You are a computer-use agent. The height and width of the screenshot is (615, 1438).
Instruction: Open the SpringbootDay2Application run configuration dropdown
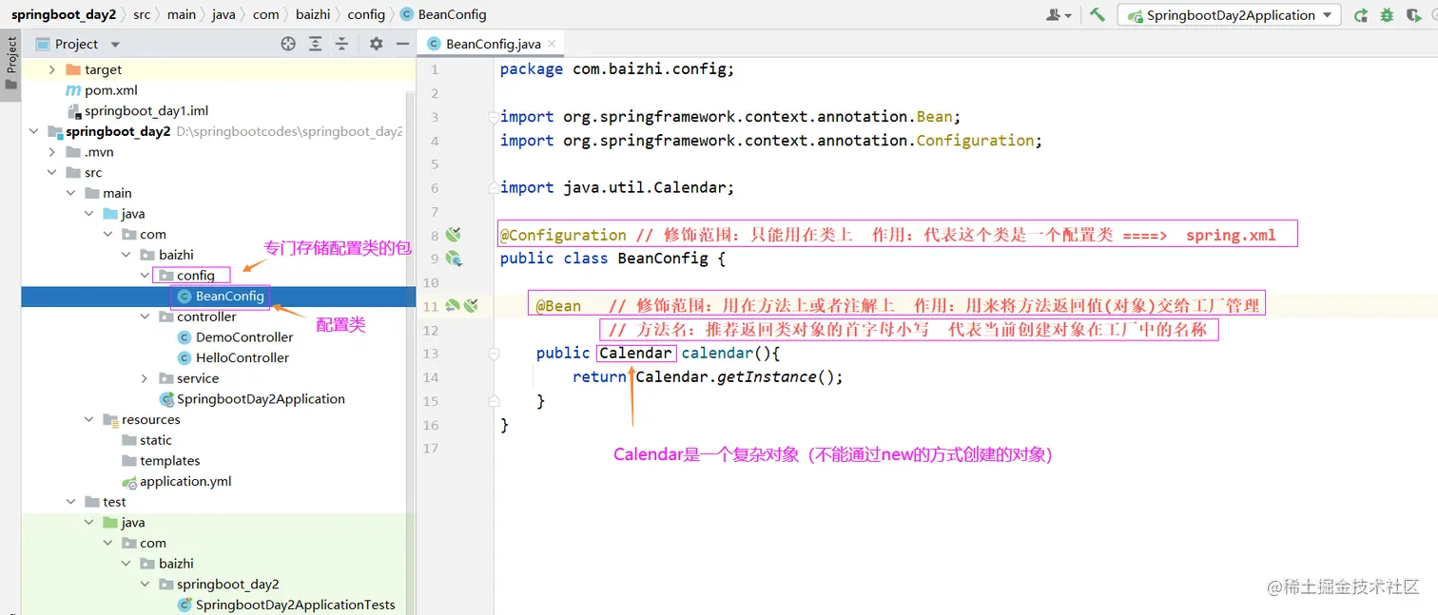[1229, 15]
